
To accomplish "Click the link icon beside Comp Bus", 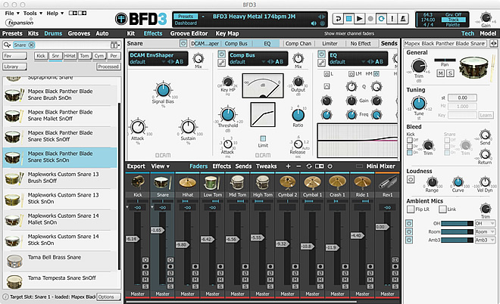I will pos(222,63).
